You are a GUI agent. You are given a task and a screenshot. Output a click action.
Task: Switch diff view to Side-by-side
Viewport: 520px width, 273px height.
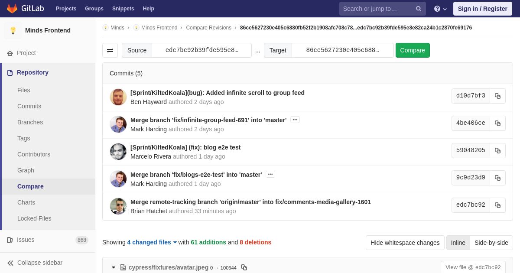tap(491, 243)
